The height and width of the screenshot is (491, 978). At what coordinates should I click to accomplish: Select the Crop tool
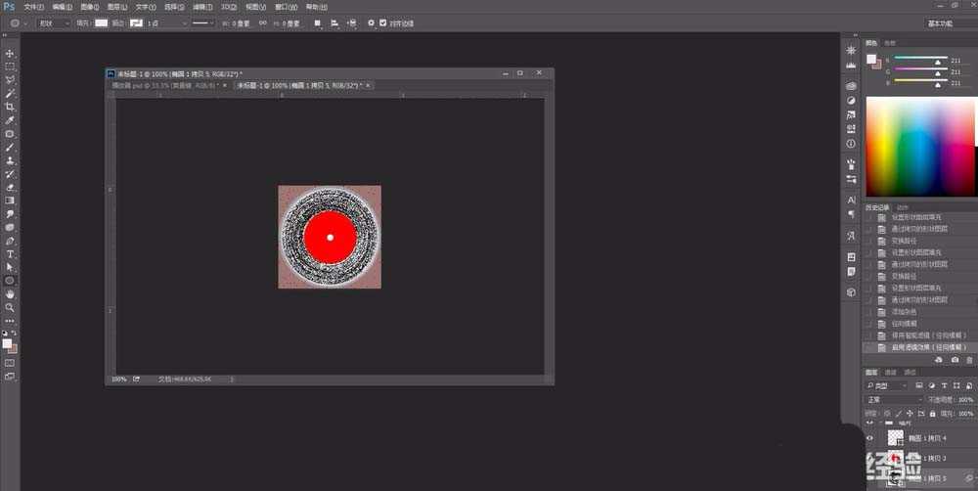10,107
